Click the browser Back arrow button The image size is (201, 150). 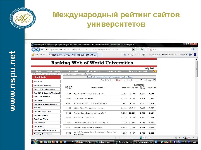pyautogui.click(x=34, y=49)
